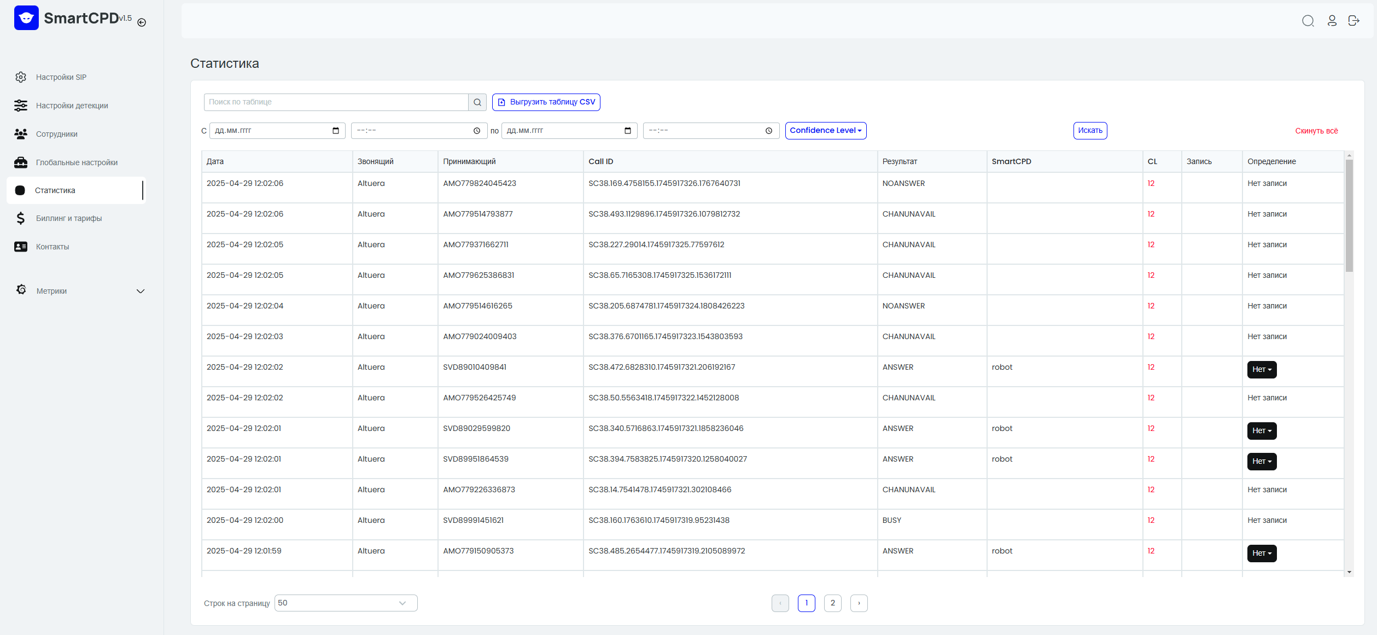This screenshot has width=1377, height=635.
Task: Click the Искать button
Action: coord(1090,131)
